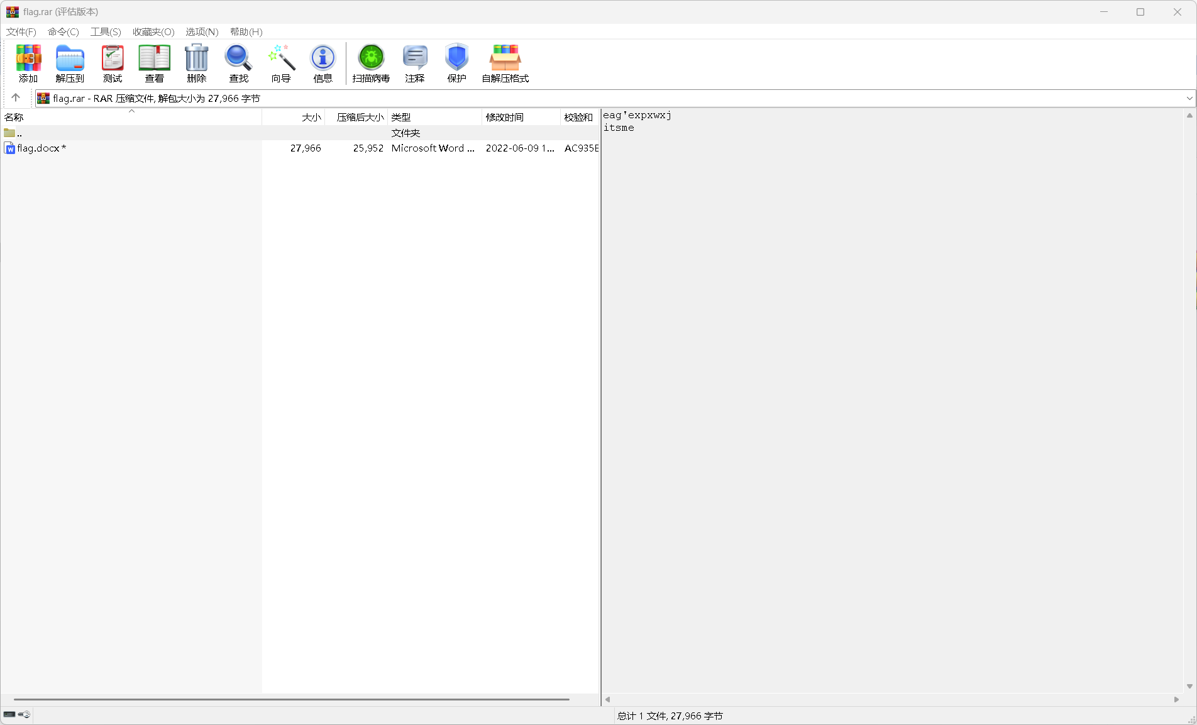
Task: Click comment pane scroll up arrow
Action: [x=1189, y=116]
